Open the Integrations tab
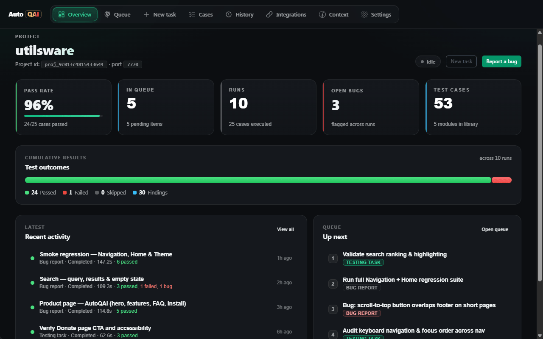543x339 pixels. tap(286, 14)
